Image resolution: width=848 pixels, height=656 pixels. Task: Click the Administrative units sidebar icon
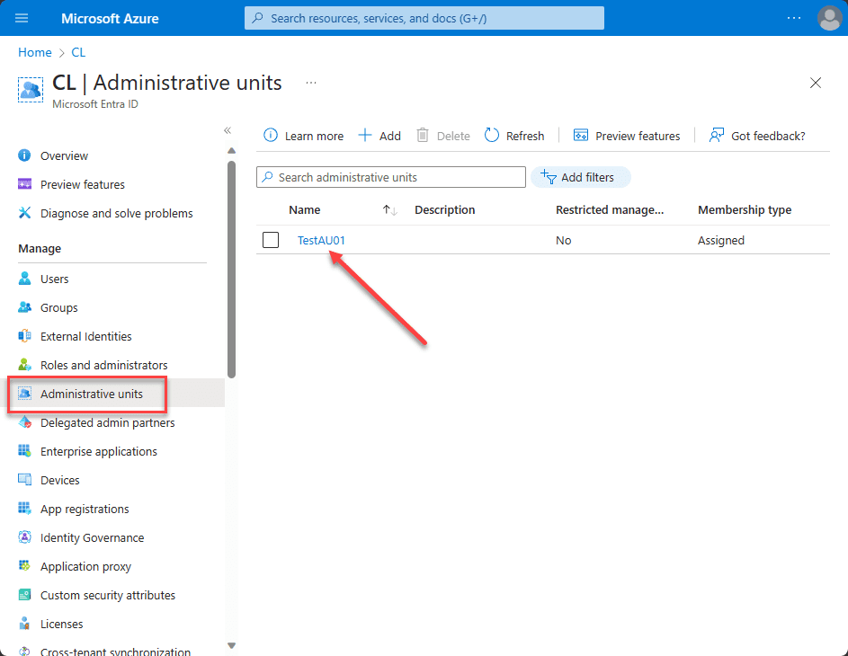[x=24, y=394]
